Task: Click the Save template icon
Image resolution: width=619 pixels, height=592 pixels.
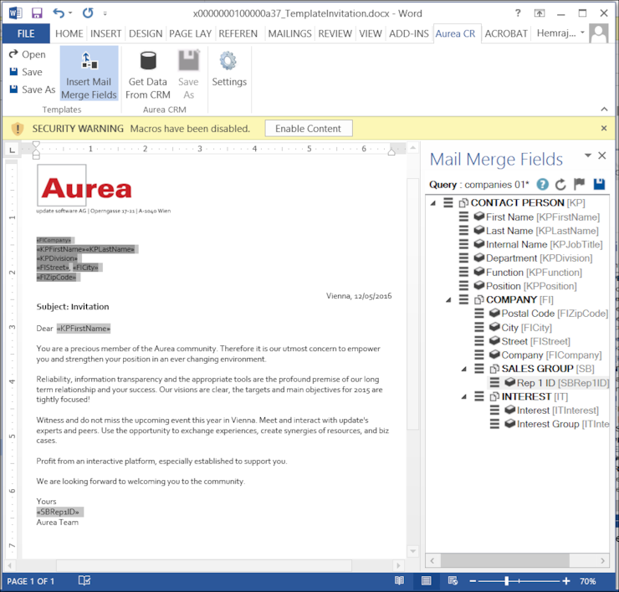Action: pos(13,71)
